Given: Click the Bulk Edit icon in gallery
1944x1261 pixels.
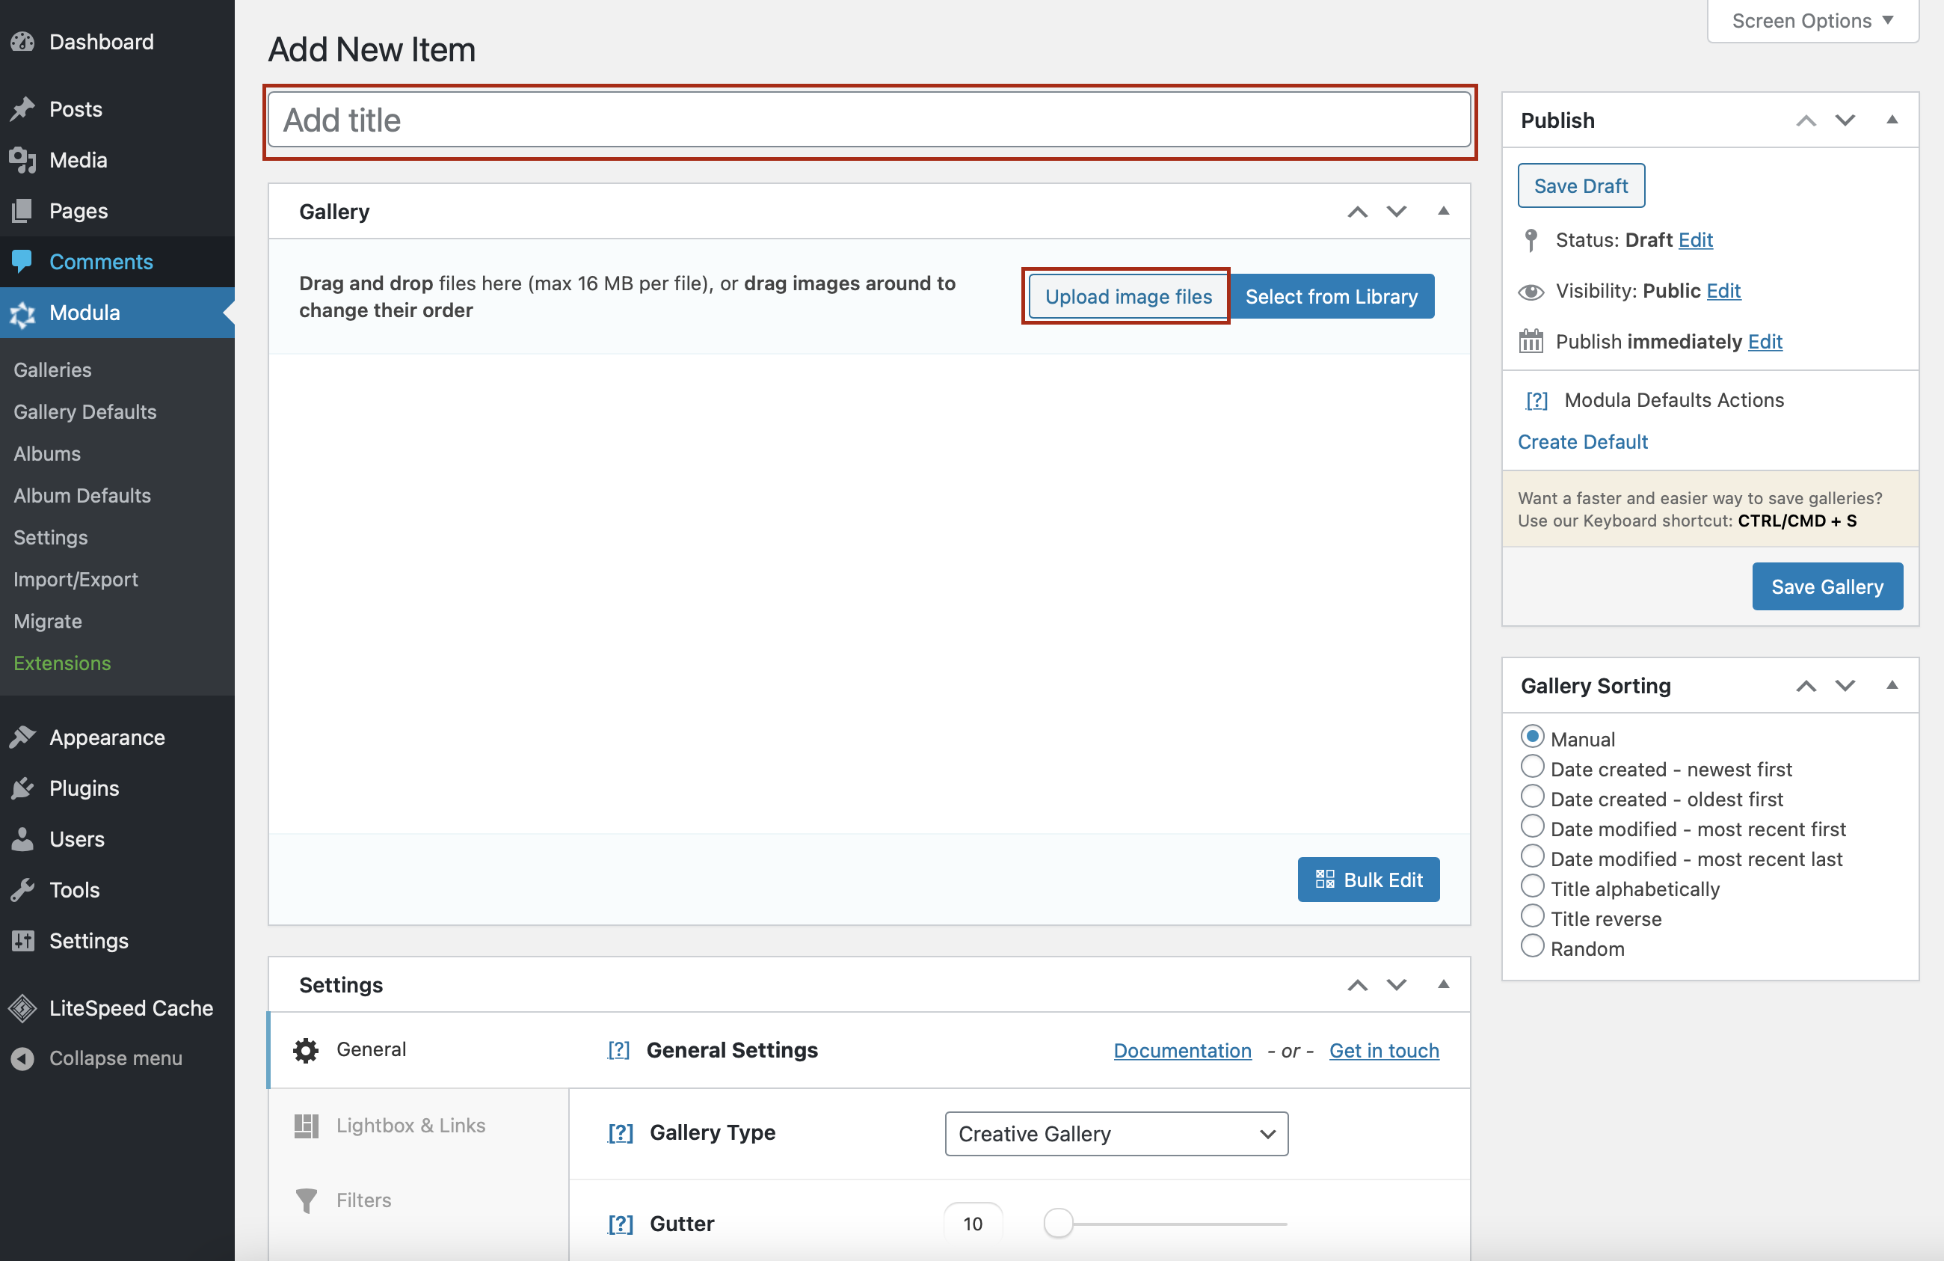Looking at the screenshot, I should 1325,879.
